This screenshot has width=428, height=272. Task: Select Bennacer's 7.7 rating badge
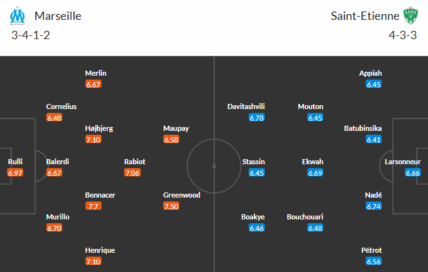coord(93,206)
